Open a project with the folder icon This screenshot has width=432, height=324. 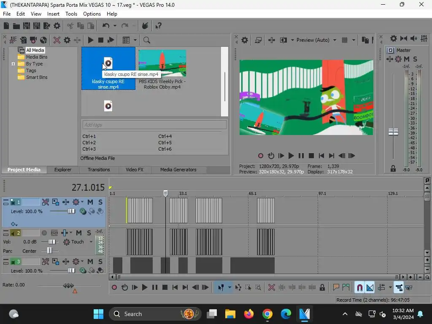(x=16, y=26)
